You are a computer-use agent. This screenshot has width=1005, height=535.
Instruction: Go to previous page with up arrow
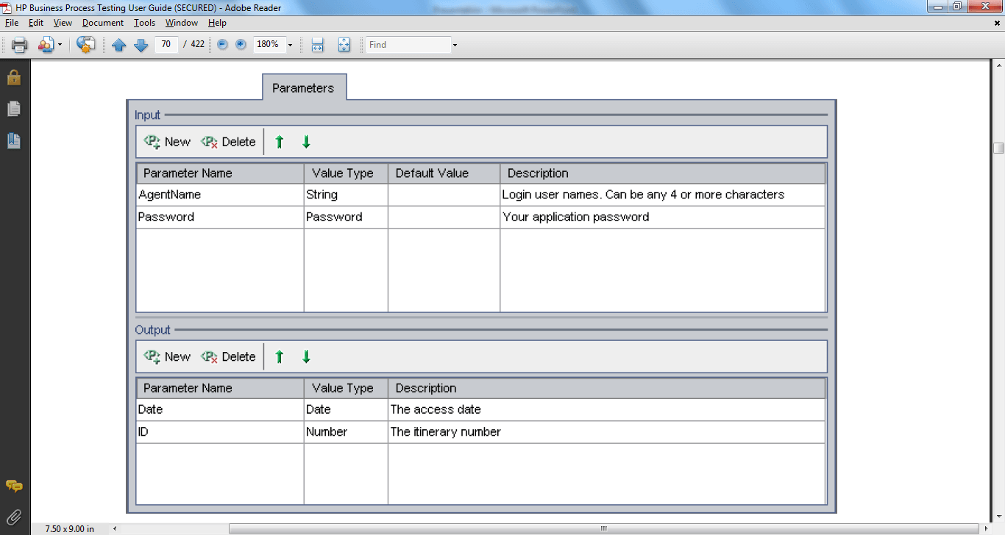pyautogui.click(x=119, y=45)
